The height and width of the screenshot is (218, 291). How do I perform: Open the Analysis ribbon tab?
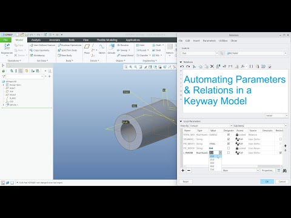(36, 40)
